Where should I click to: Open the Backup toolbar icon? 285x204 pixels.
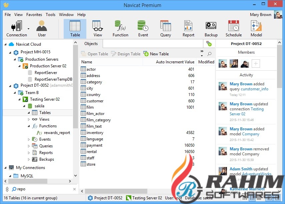[211, 29]
